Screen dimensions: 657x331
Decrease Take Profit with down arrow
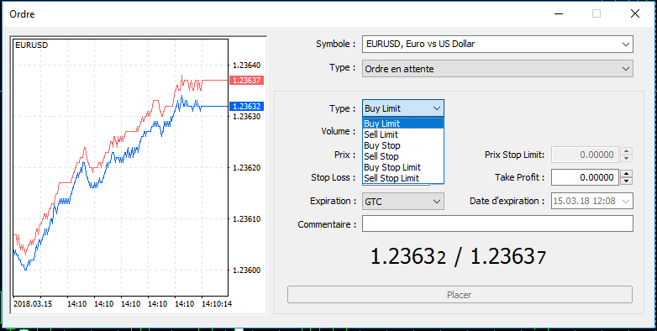[x=626, y=181]
